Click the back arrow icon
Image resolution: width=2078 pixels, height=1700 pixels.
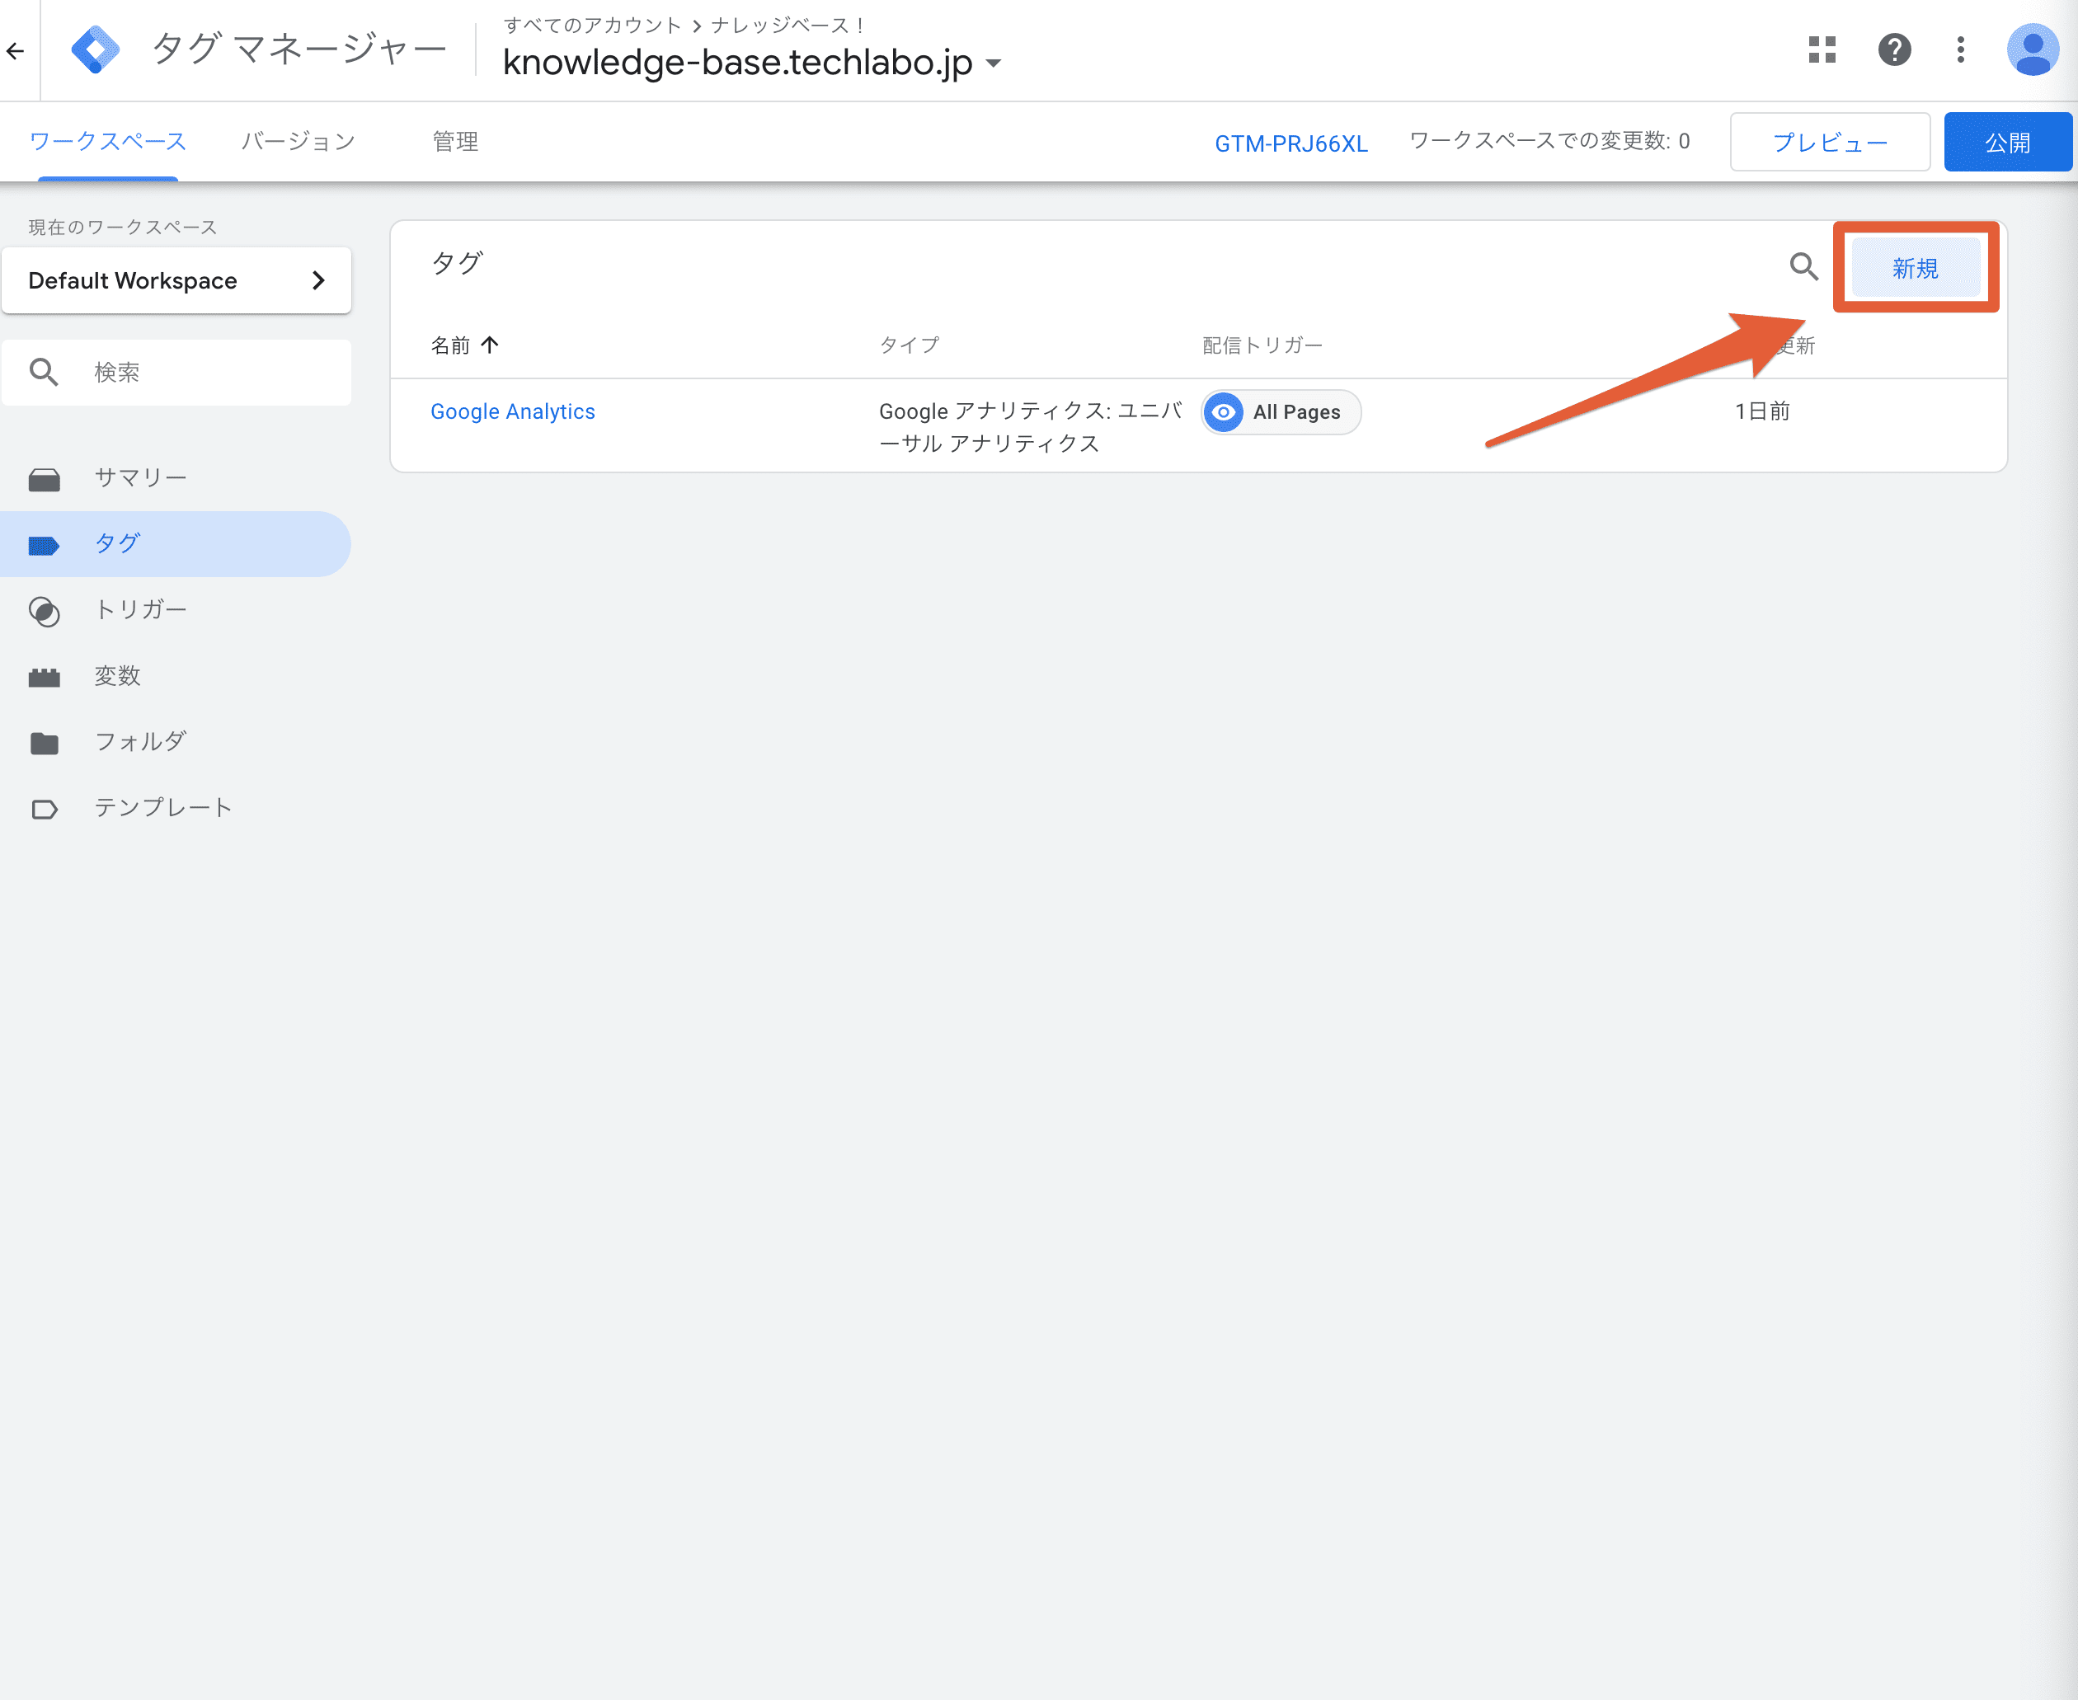16,50
